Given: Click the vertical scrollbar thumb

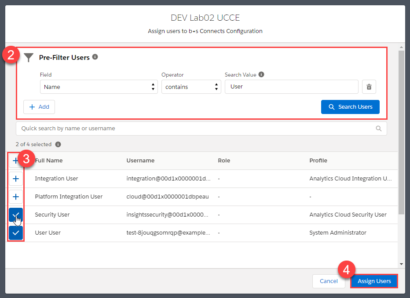Looking at the screenshot, I should pos(401,132).
